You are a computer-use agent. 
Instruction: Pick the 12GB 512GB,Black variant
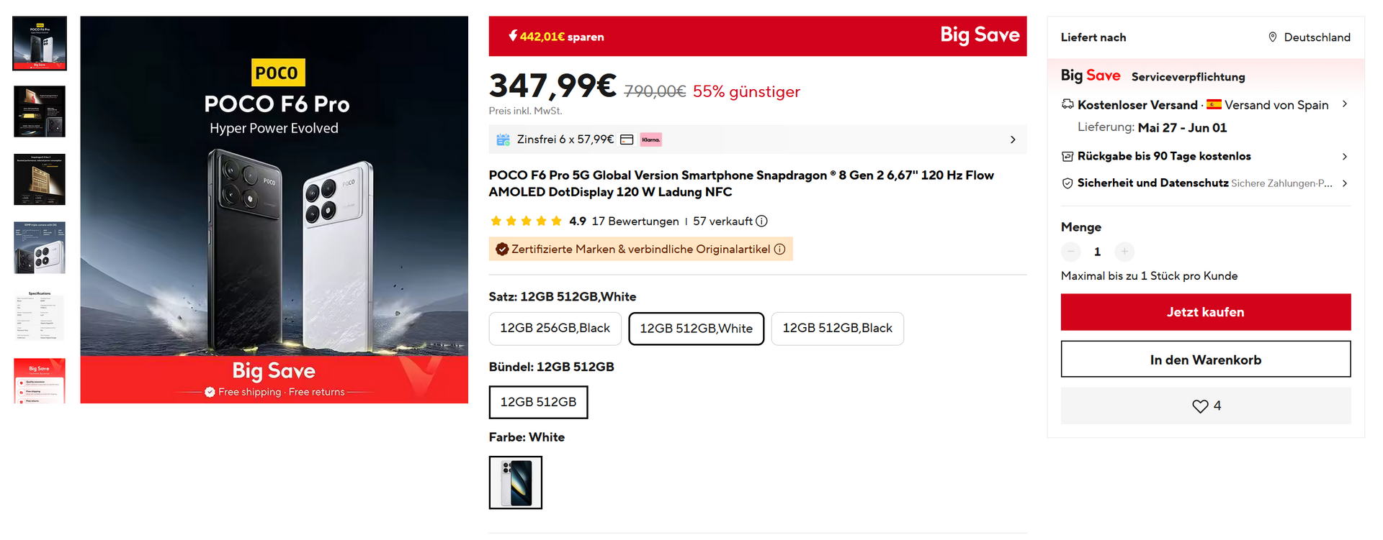click(837, 329)
